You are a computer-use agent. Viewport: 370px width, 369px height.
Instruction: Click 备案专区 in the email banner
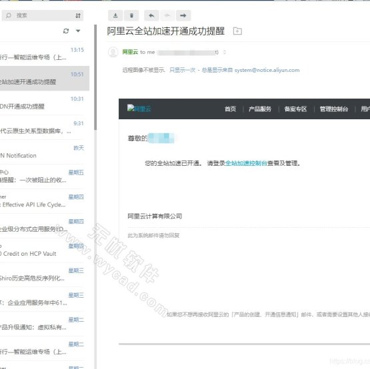[295, 109]
